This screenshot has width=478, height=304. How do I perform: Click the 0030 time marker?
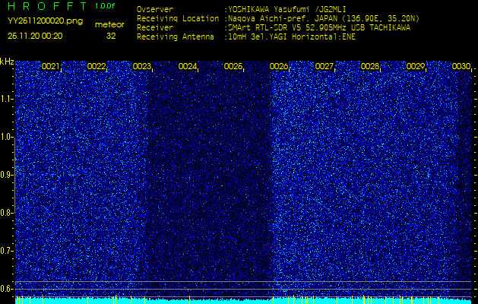[461, 66]
